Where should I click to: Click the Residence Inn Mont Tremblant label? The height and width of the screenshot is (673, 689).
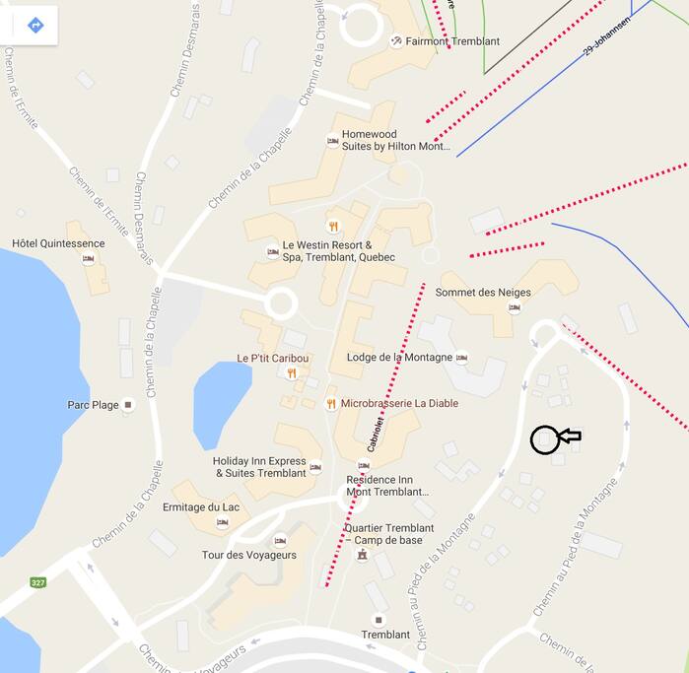coord(386,486)
